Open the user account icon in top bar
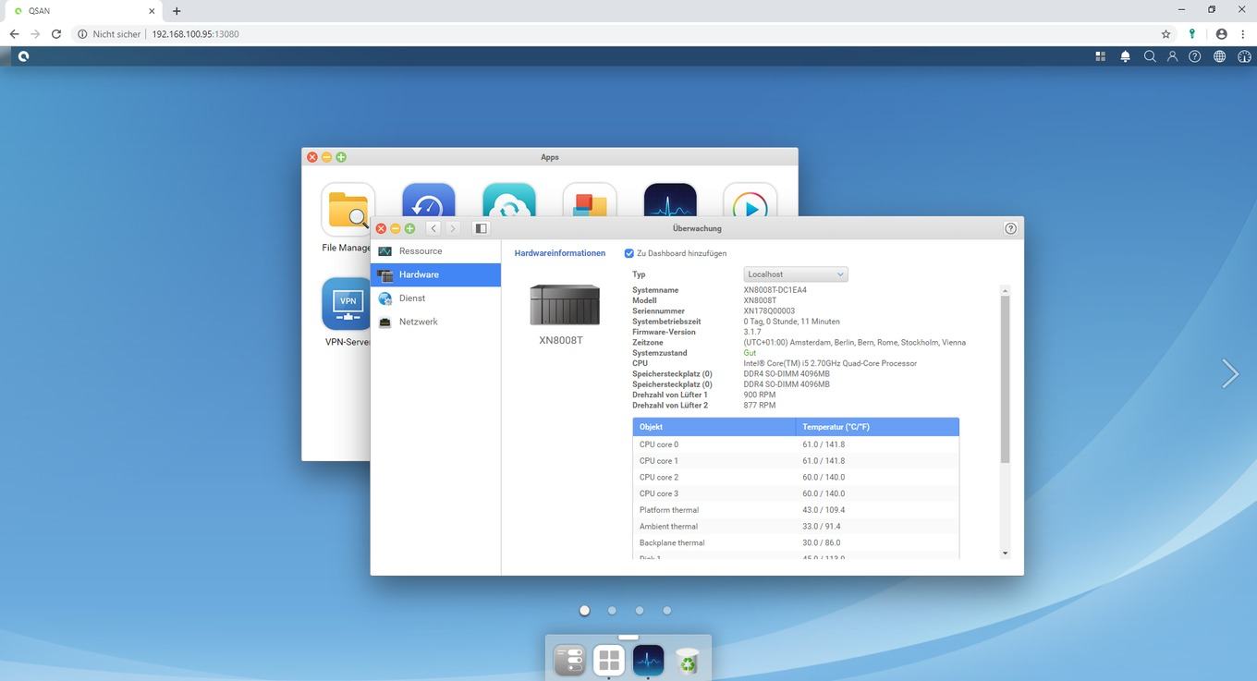The image size is (1257, 681). click(x=1172, y=56)
